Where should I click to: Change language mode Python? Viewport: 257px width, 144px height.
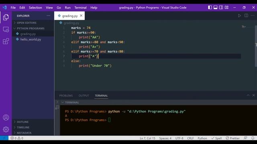pos(202,138)
